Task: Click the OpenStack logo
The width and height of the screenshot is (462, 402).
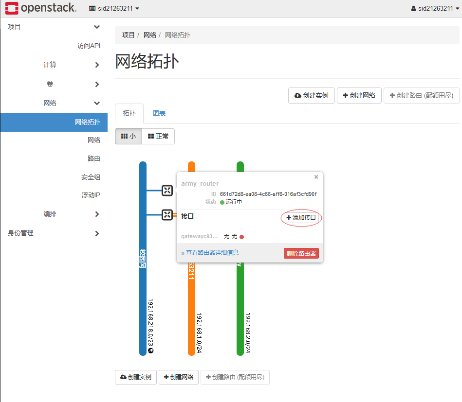Action: coord(41,8)
